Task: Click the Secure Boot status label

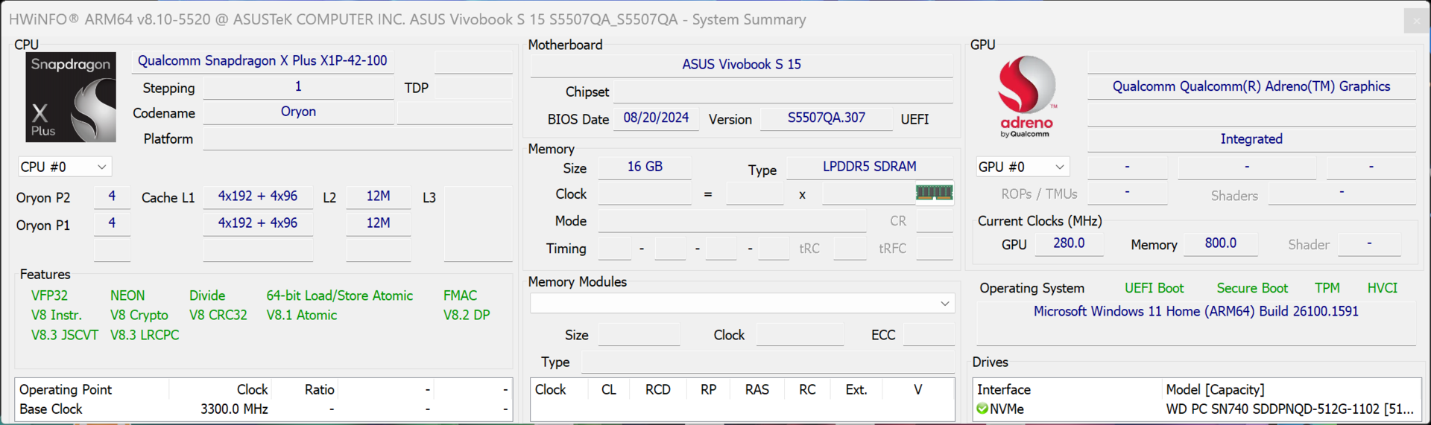Action: (x=1251, y=288)
